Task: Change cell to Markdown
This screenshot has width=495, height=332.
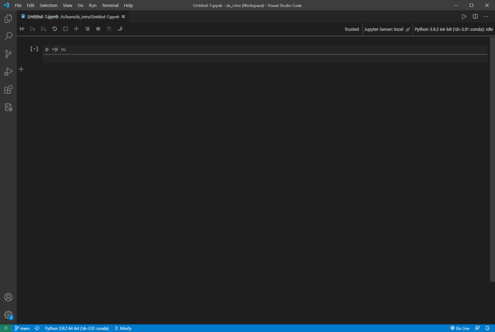Action: (64, 50)
